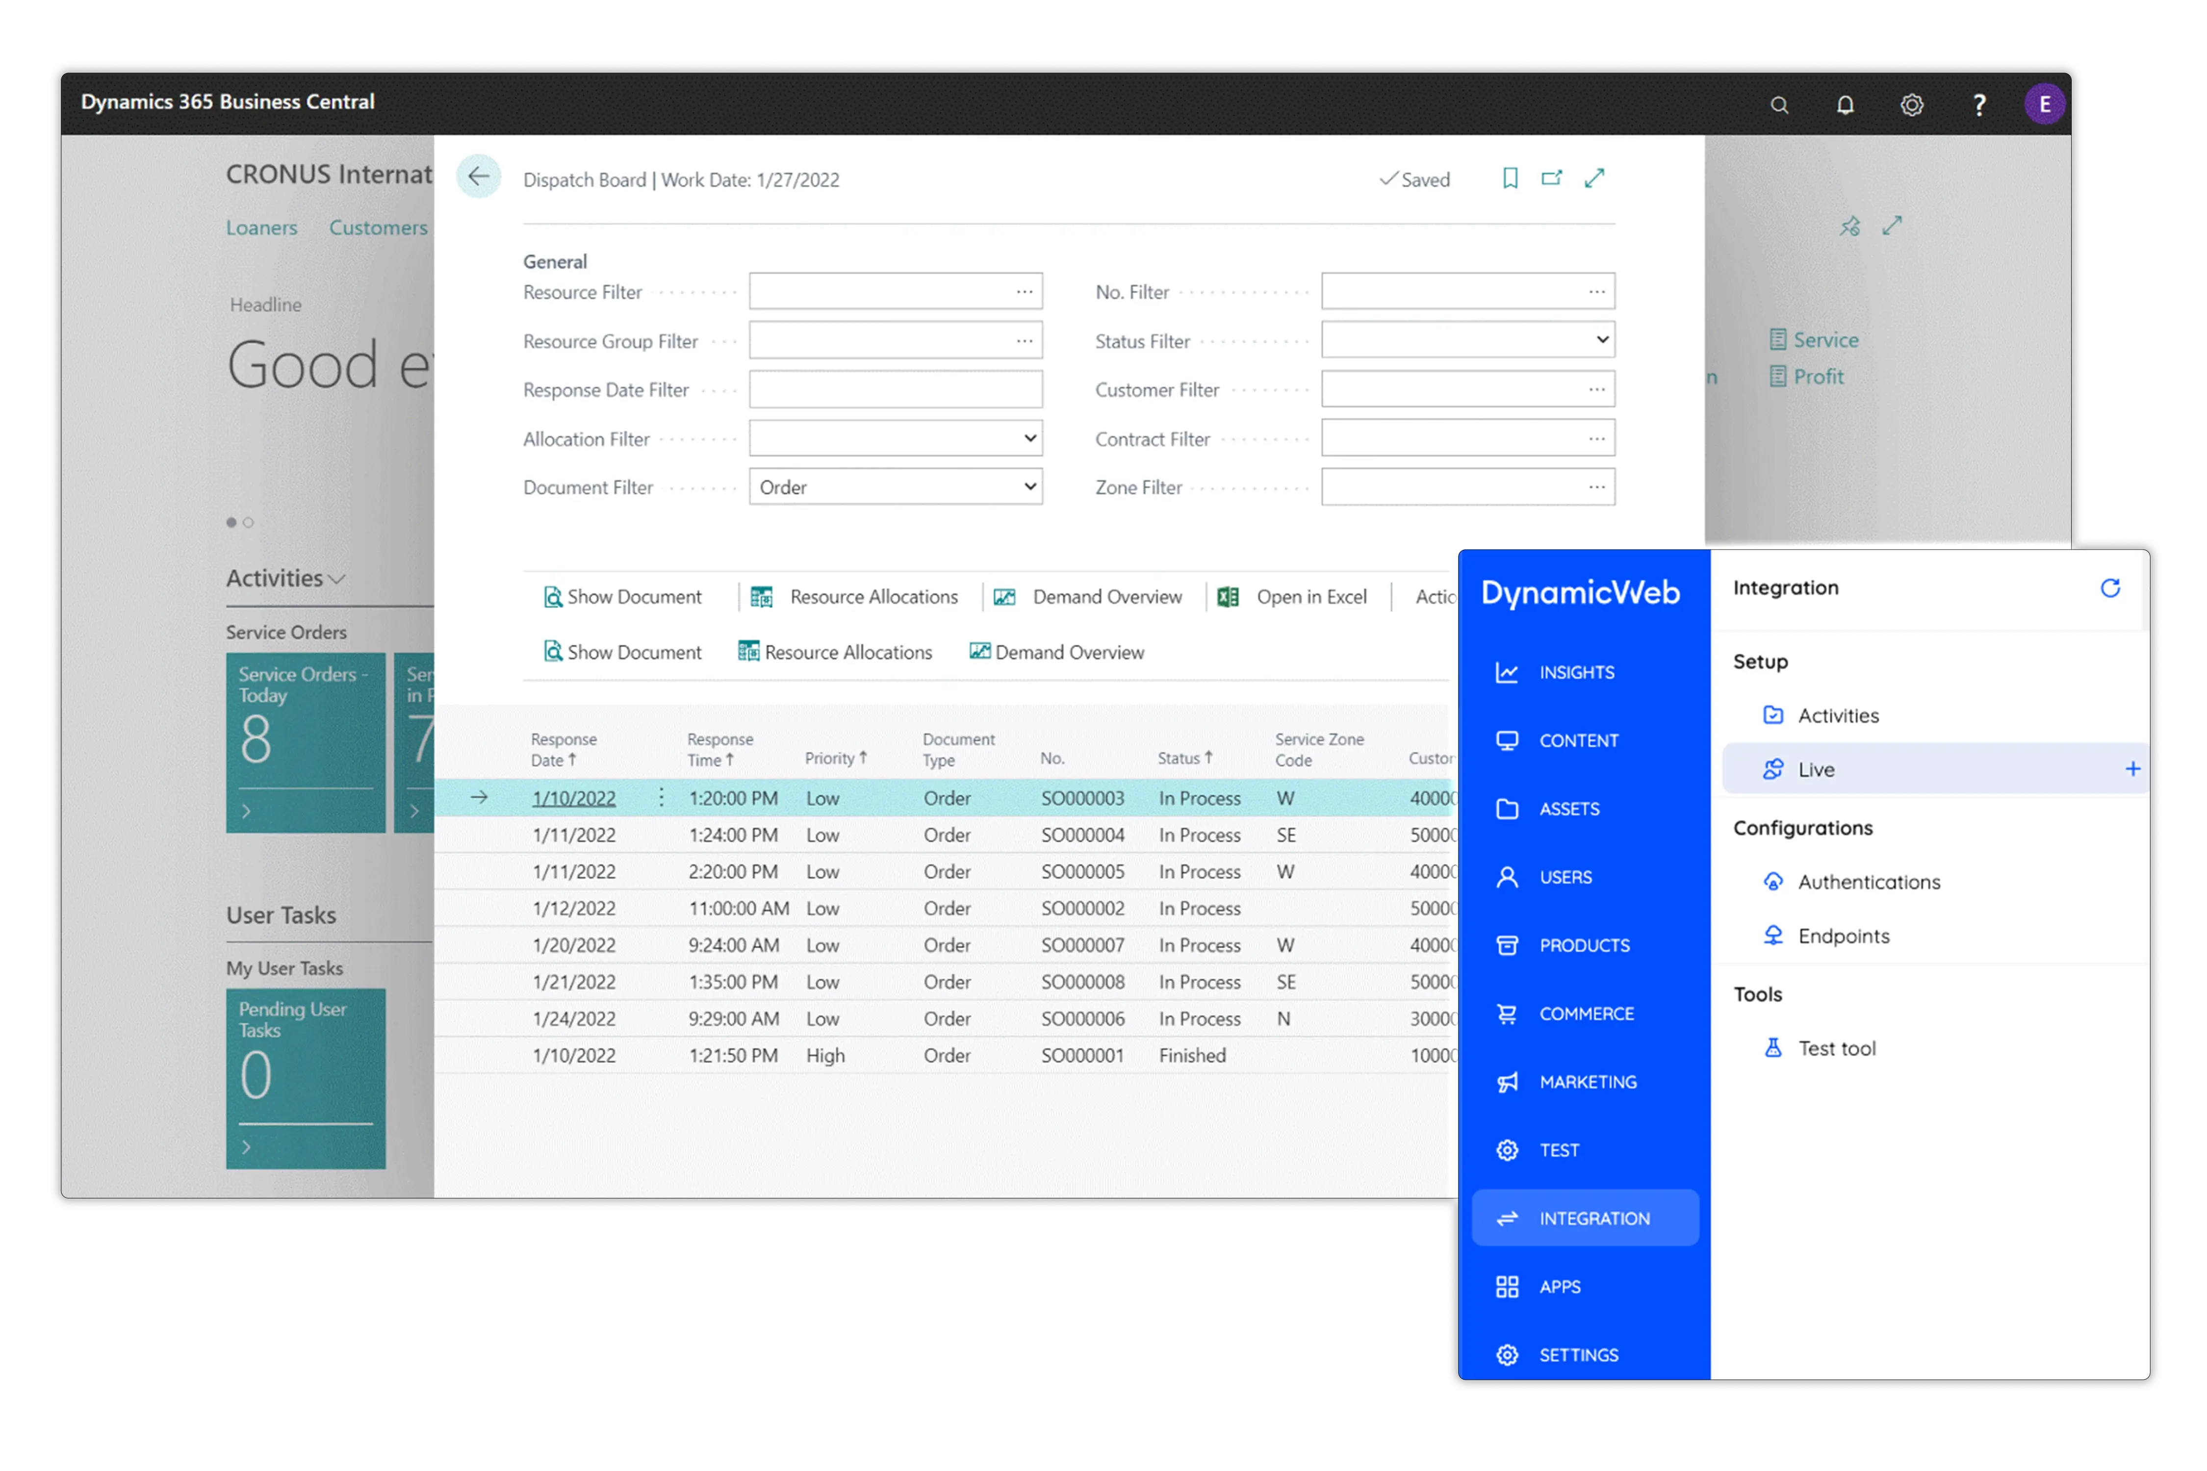Collapse the Activities section chevron
The image size is (2207, 1471).
click(x=338, y=579)
